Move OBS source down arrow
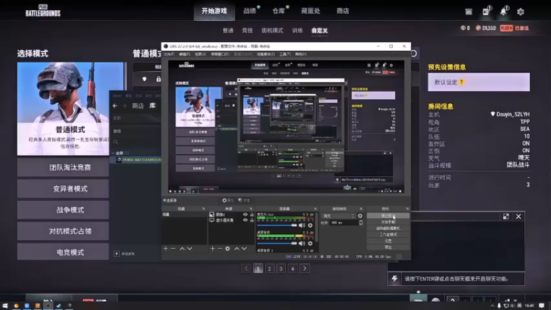Image resolution: width=551 pixels, height=310 pixels. (244, 249)
